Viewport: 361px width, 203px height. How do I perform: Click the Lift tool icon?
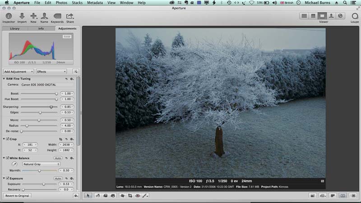105,196
